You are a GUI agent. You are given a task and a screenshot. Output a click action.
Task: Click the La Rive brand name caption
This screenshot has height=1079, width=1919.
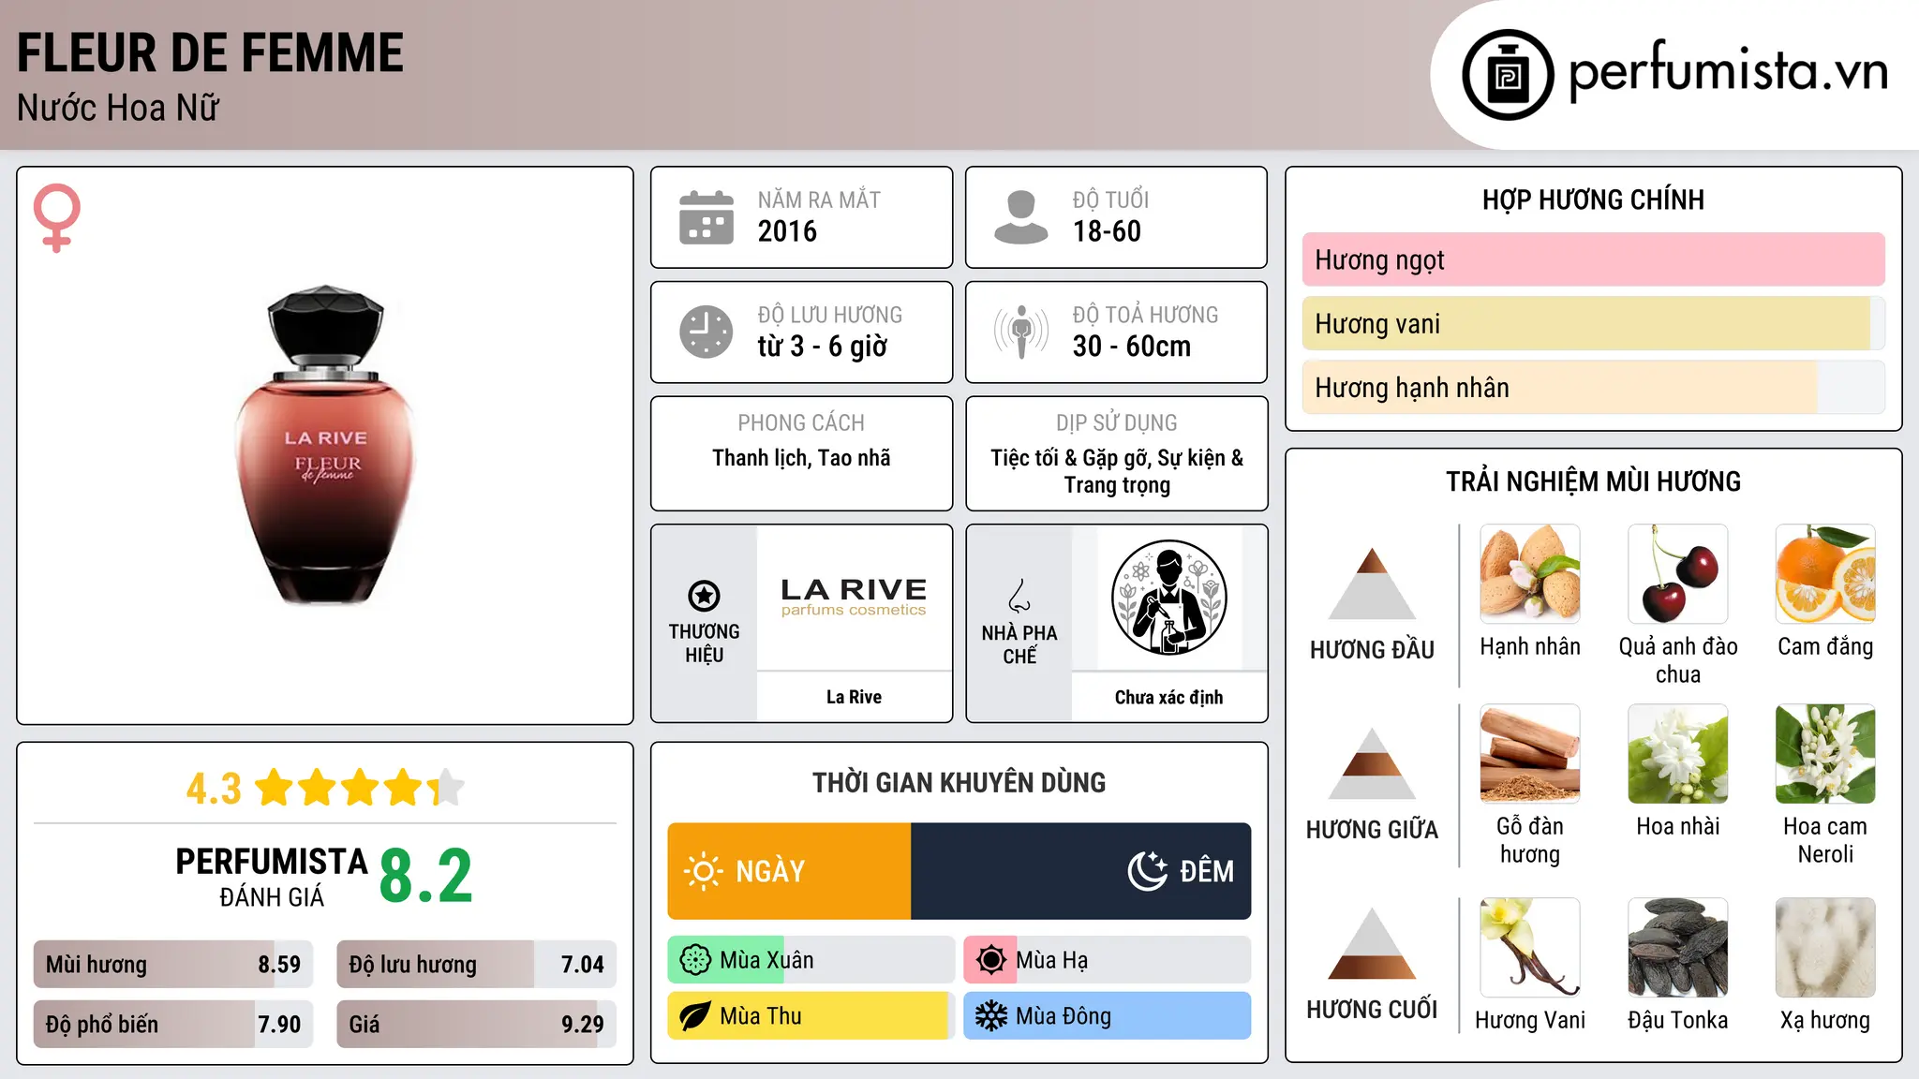coord(854,697)
